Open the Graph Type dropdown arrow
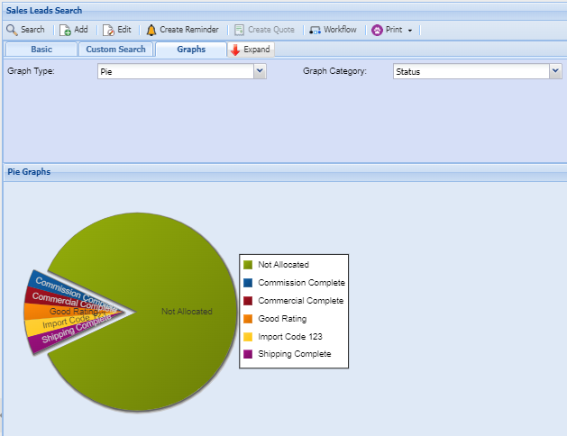Image resolution: width=567 pixels, height=436 pixels. pyautogui.click(x=260, y=71)
